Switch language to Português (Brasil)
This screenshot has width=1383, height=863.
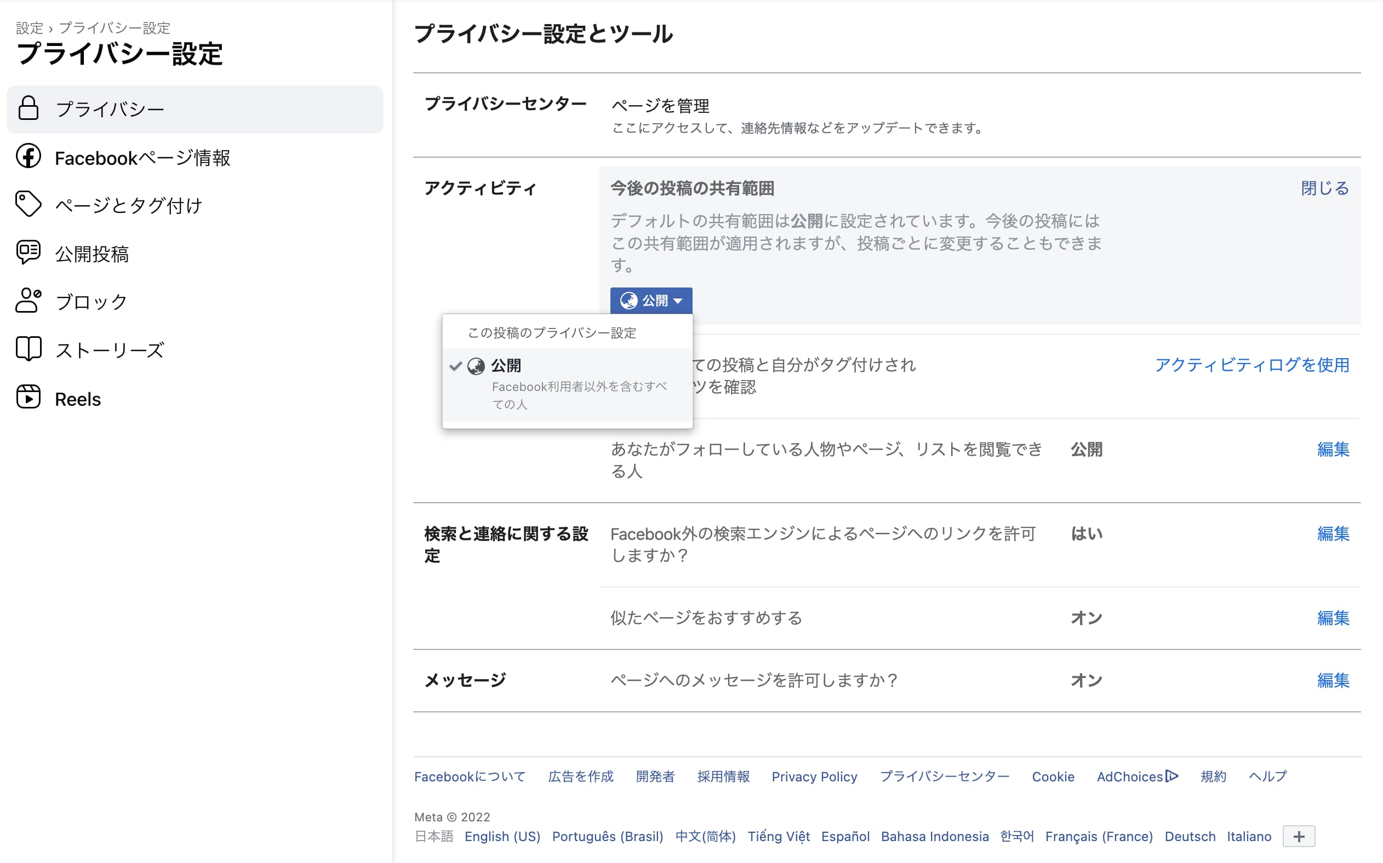608,836
